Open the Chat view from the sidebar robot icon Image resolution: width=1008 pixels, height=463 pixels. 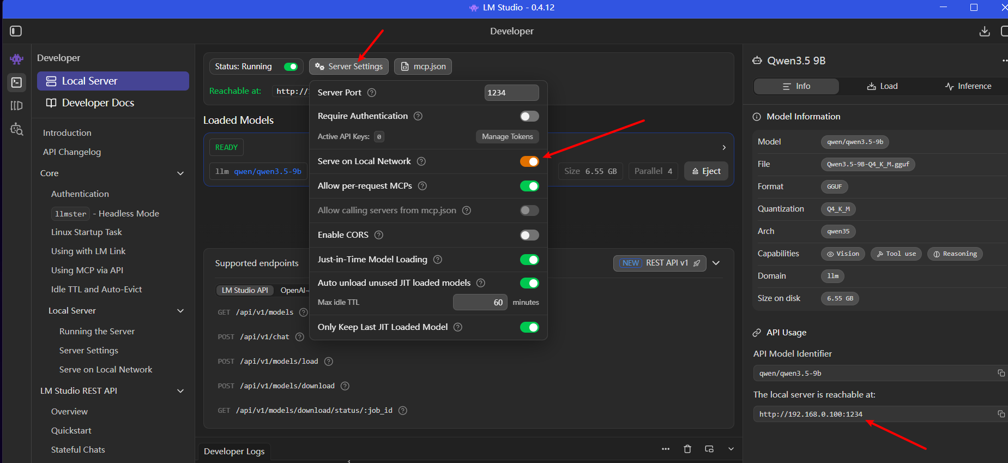[17, 59]
